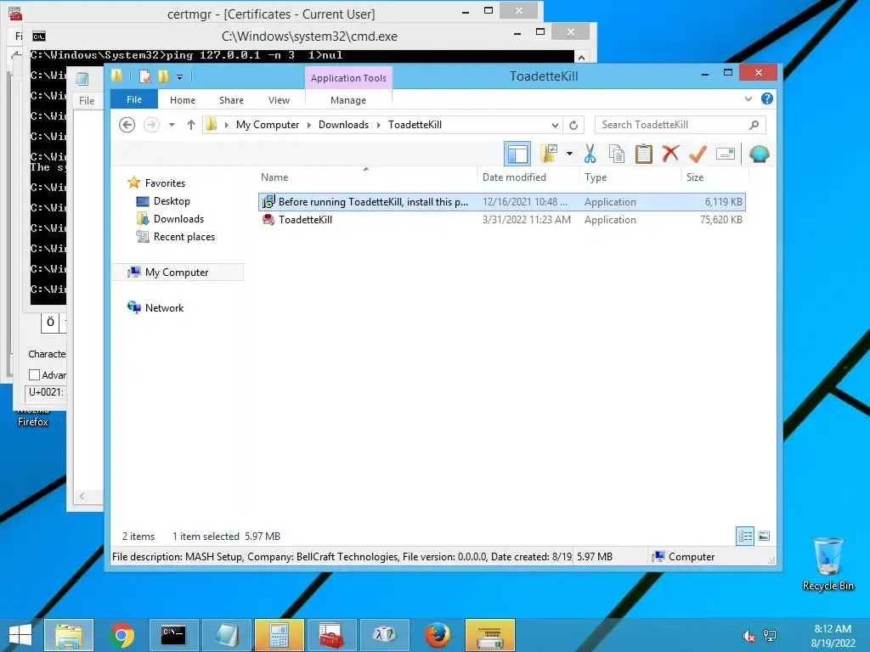Open Desktop in the navigation pane
This screenshot has height=652, width=870.
(172, 201)
